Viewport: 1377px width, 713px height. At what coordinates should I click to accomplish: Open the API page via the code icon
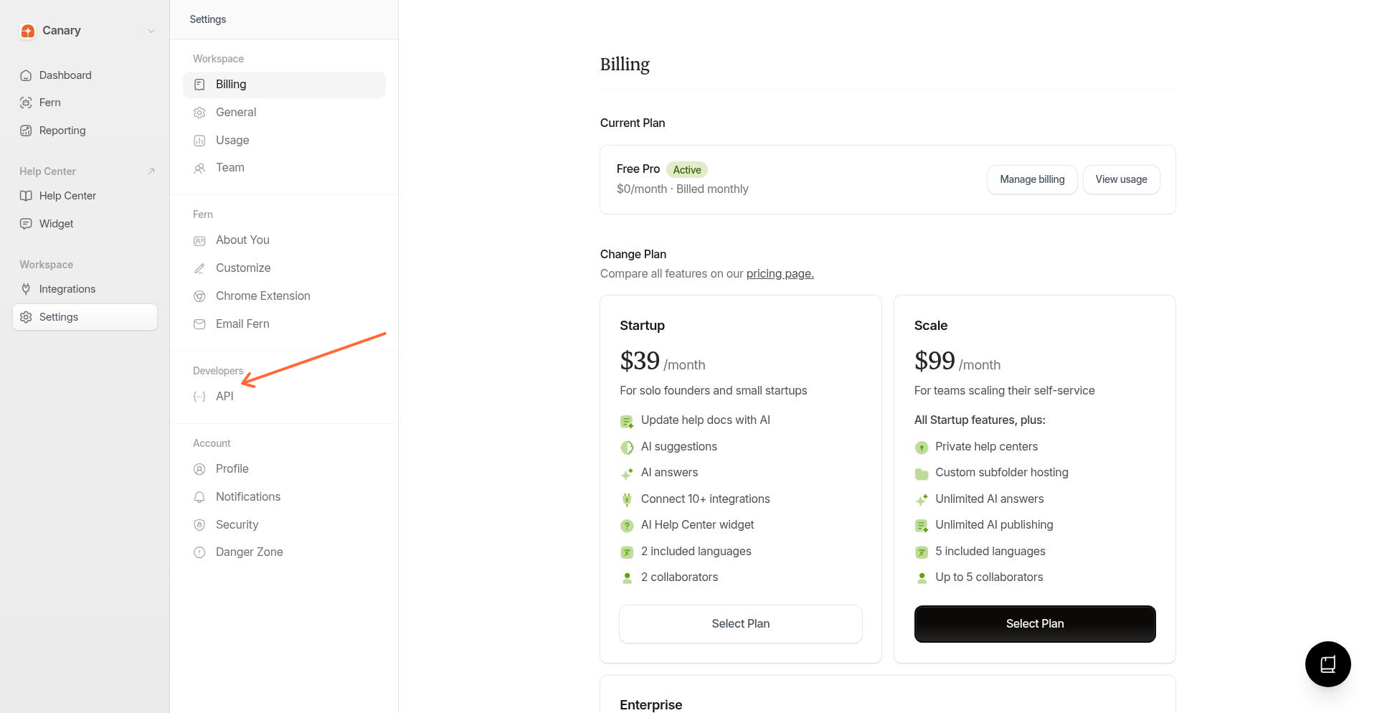pyautogui.click(x=199, y=396)
